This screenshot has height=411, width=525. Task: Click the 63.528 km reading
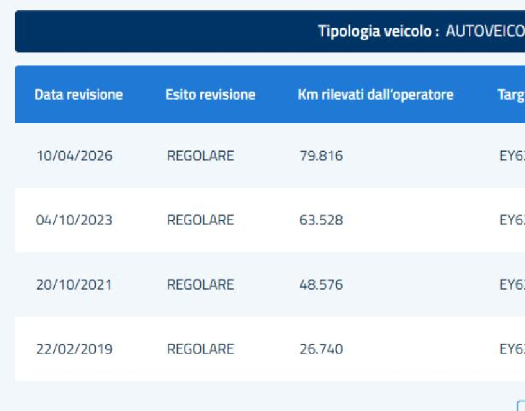pos(321,220)
